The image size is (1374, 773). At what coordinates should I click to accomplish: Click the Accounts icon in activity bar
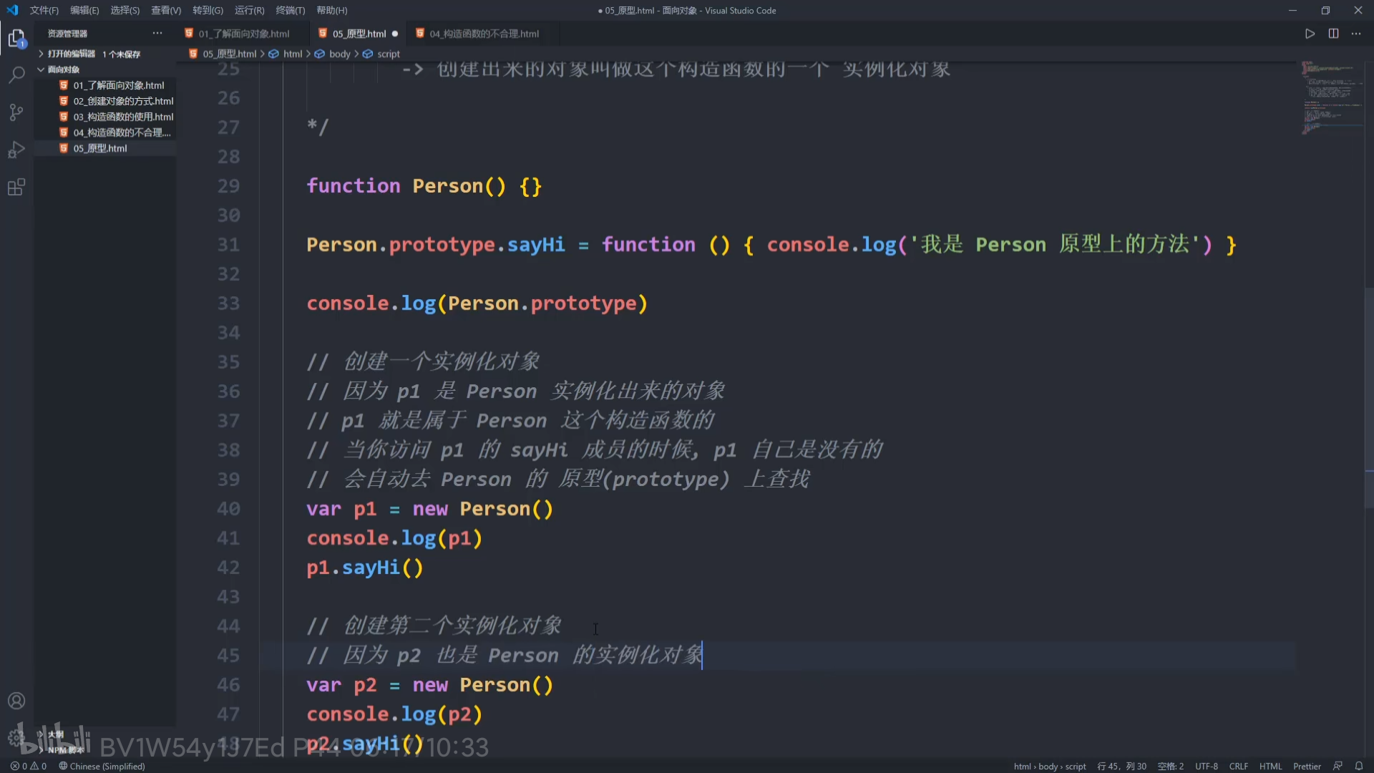(16, 701)
